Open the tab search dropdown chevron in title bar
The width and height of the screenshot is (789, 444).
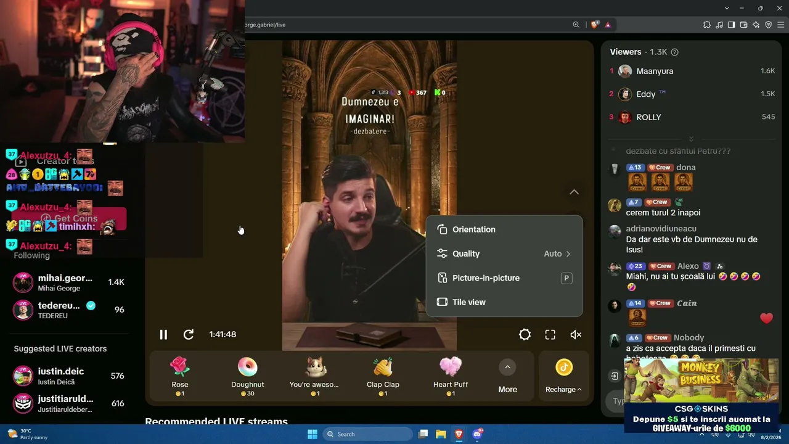pyautogui.click(x=727, y=8)
